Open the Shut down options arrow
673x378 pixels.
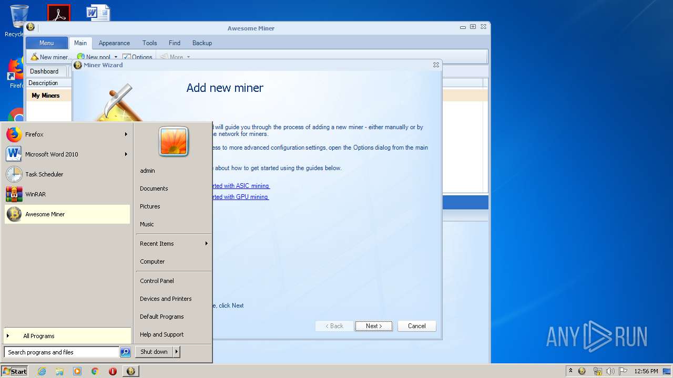point(177,352)
